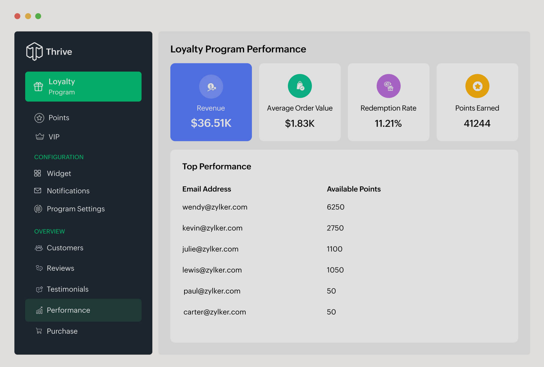Click the Thrive logo icon
This screenshot has width=544, height=367.
pos(34,51)
